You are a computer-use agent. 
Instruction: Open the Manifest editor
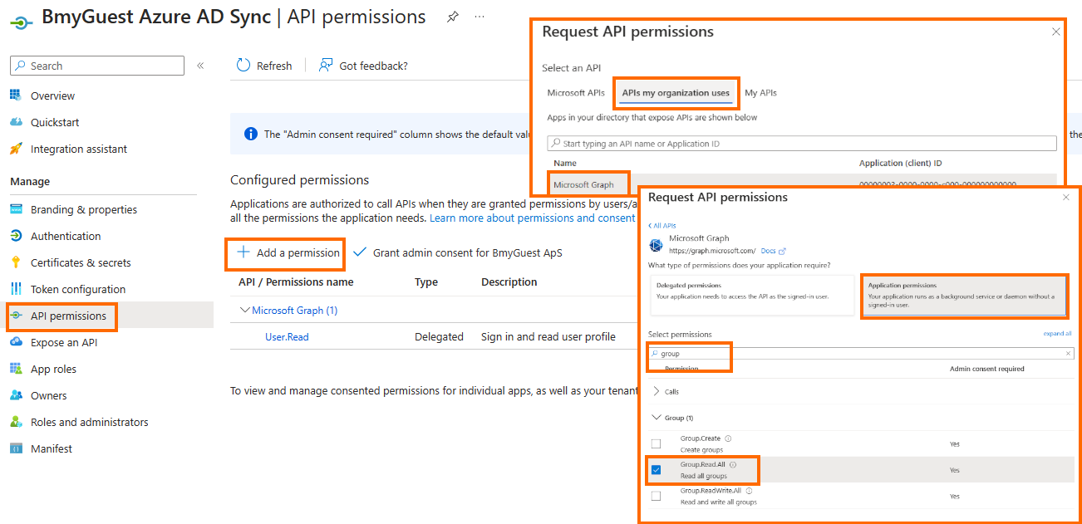(52, 448)
